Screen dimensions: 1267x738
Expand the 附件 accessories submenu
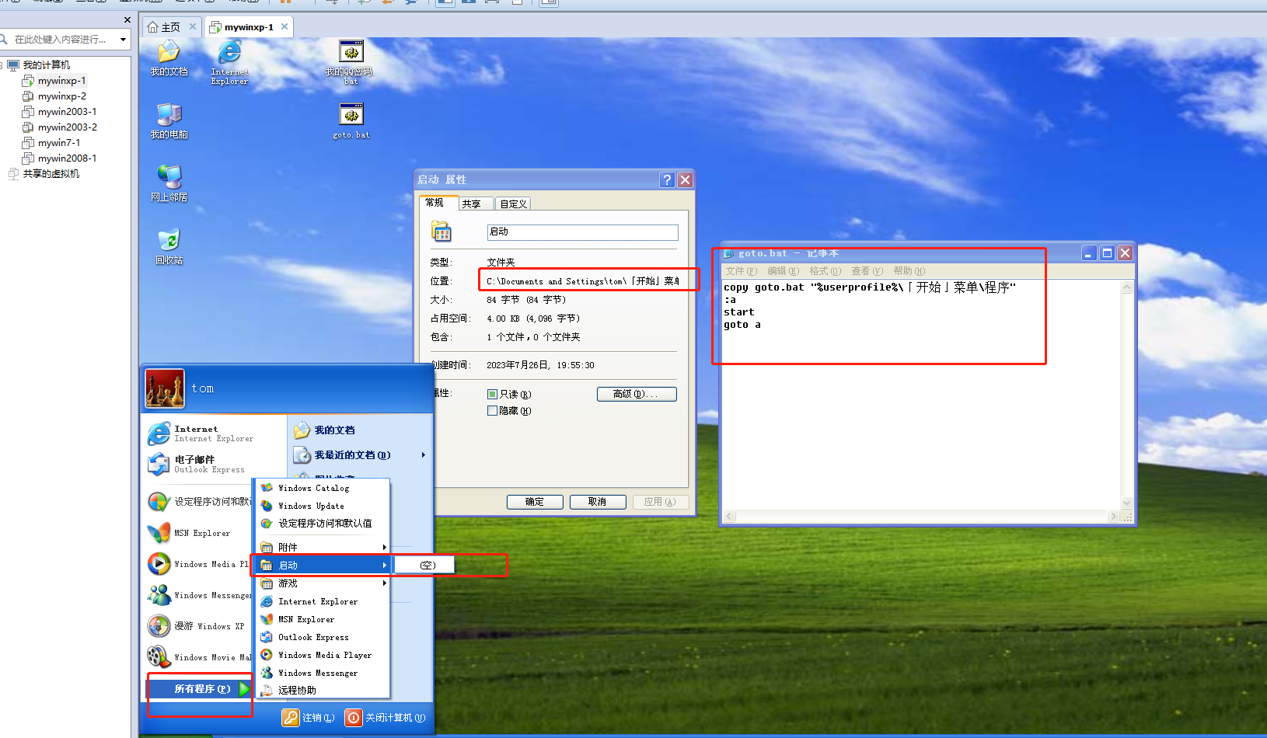323,547
